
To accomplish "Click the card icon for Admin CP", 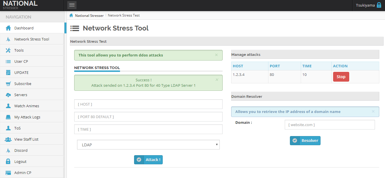I will [8, 173].
